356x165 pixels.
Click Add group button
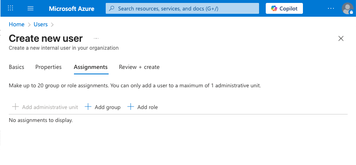102,107
